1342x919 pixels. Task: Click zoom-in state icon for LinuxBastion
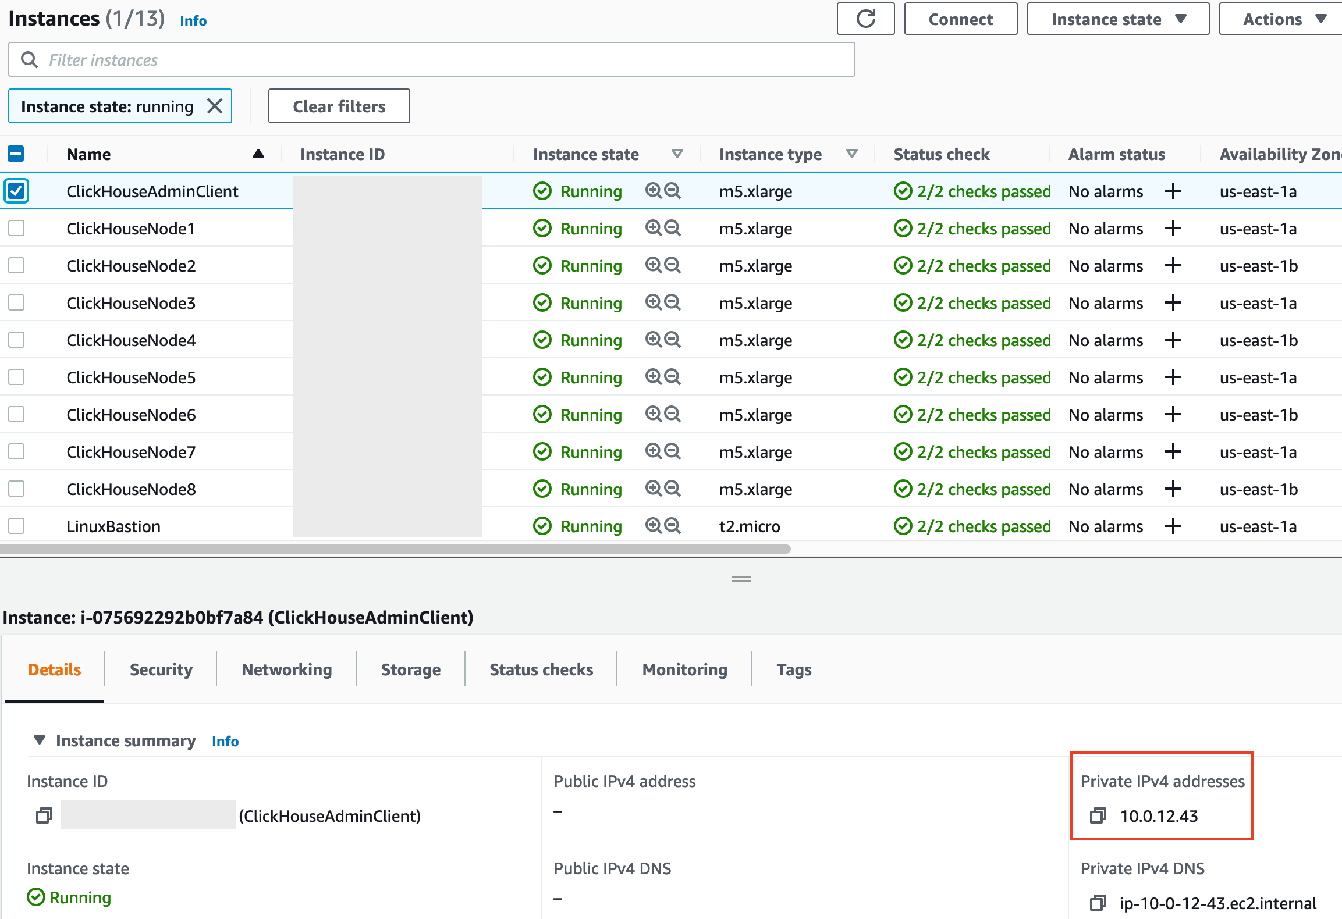tap(654, 526)
